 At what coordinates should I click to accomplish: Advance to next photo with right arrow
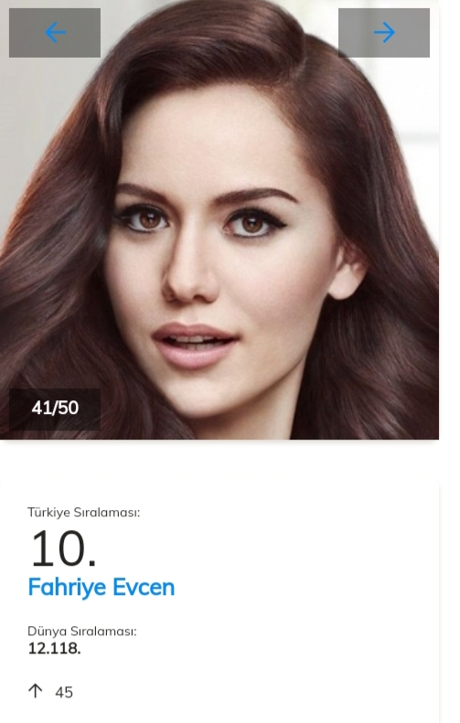click(x=384, y=33)
